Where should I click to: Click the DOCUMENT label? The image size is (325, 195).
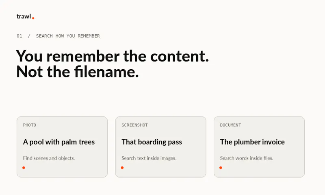[230, 125]
